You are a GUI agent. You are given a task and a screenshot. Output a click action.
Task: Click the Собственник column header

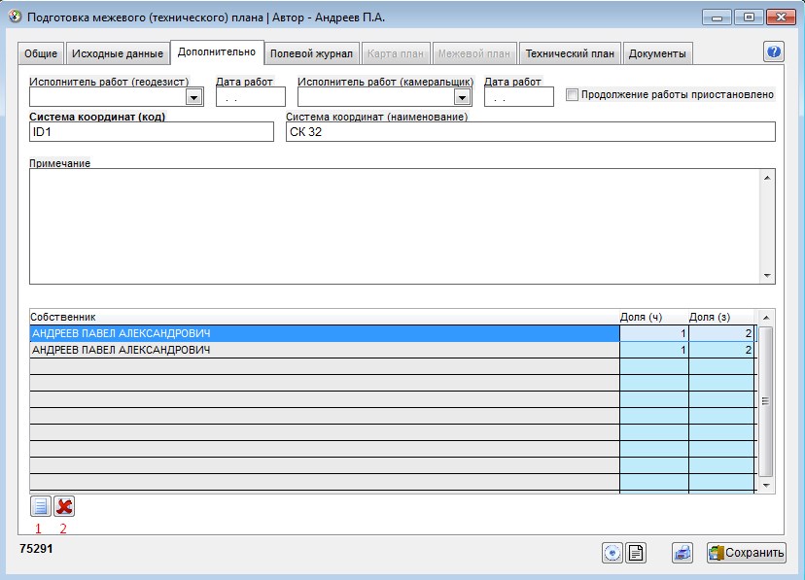[x=325, y=317]
